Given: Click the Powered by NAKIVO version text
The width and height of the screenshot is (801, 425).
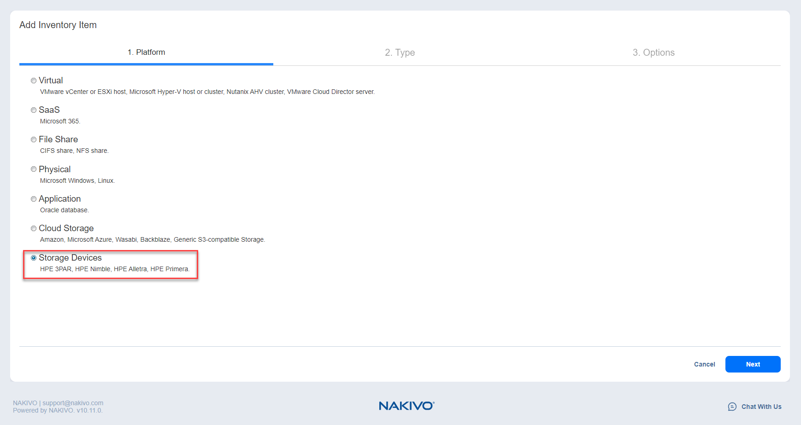Looking at the screenshot, I should click(58, 410).
